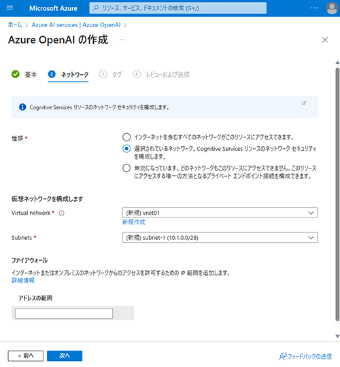Close the Azure OpenAI creation blade
Screen dimensions: 340x367
325,40
